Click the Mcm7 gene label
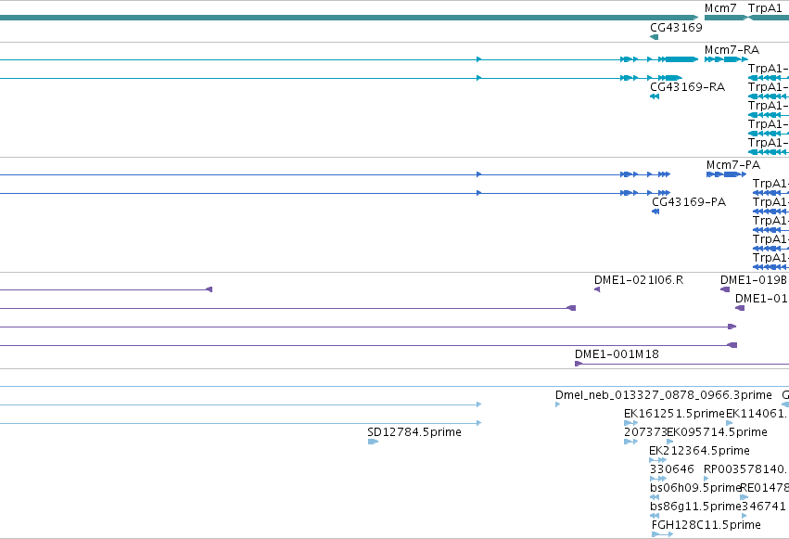Image resolution: width=789 pixels, height=539 pixels. (720, 8)
